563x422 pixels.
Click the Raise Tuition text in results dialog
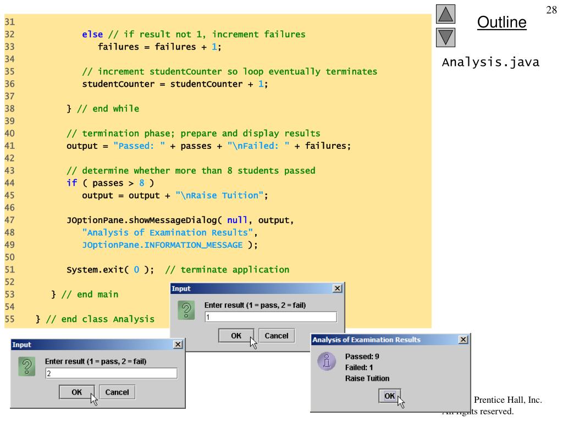pyautogui.click(x=367, y=378)
